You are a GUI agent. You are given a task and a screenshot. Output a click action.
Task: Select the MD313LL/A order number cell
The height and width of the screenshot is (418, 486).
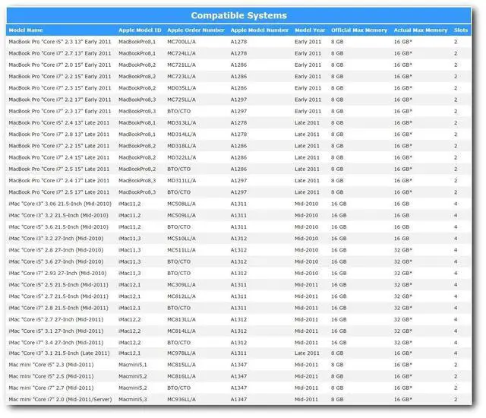coord(182,122)
